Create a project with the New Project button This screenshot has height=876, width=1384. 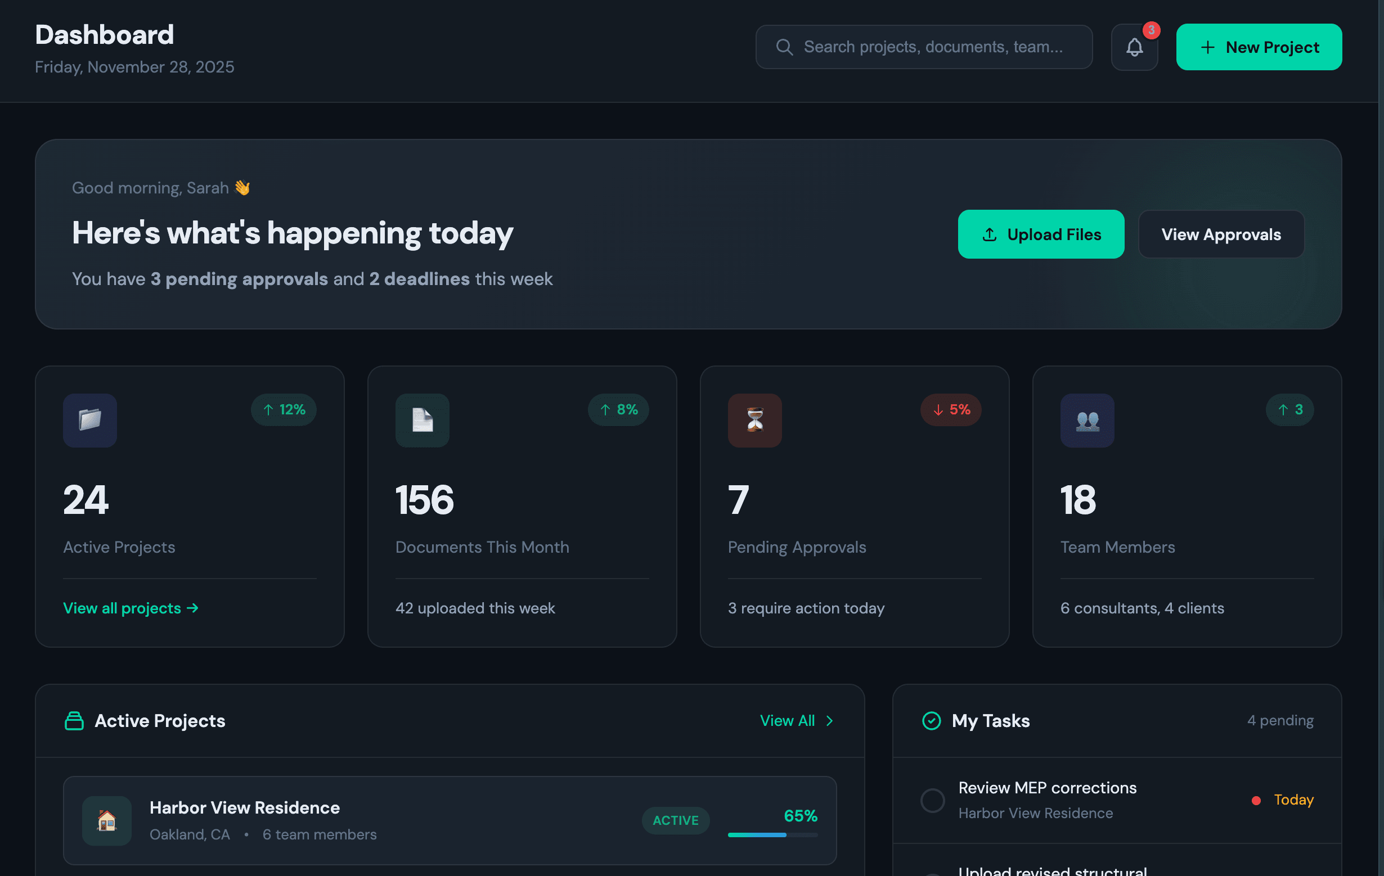click(1259, 47)
